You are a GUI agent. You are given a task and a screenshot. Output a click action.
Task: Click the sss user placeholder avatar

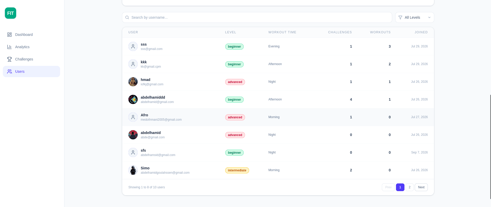(133, 46)
